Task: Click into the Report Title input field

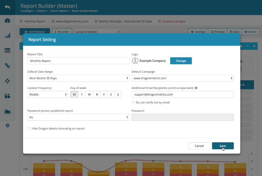Action: 78,61
